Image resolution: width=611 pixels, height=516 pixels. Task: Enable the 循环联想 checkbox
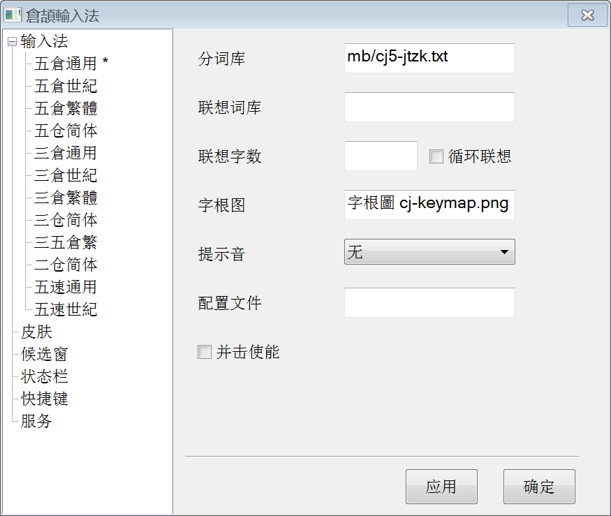436,156
